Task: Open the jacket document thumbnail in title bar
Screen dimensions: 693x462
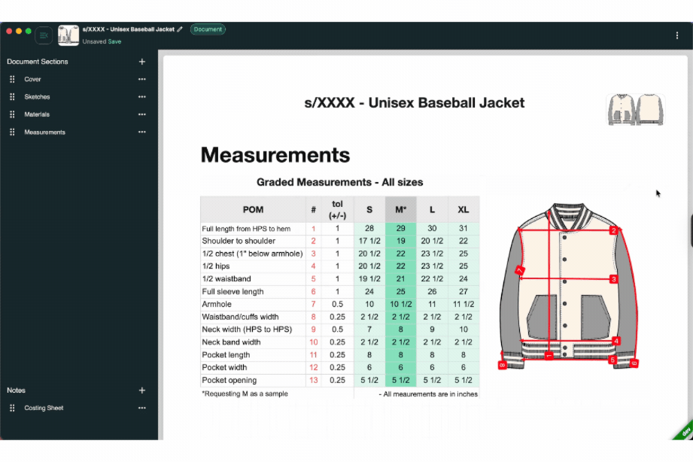Action: pyautogui.click(x=68, y=35)
